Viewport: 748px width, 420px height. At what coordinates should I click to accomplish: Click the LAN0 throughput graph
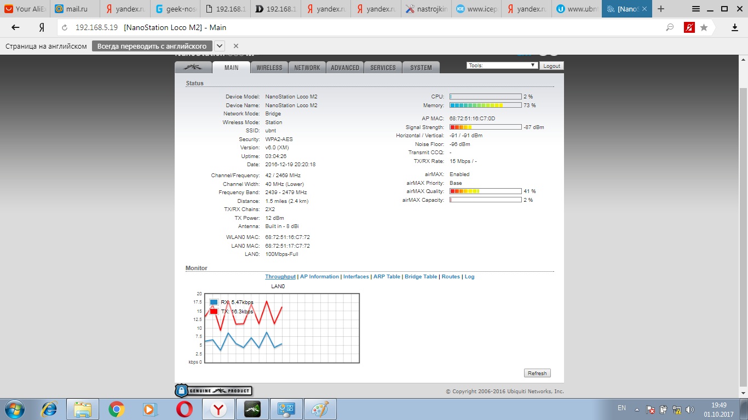pos(282,328)
